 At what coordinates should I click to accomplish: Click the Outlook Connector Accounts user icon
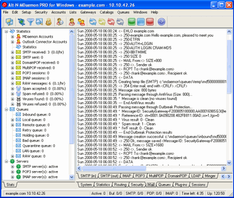click(19, 42)
